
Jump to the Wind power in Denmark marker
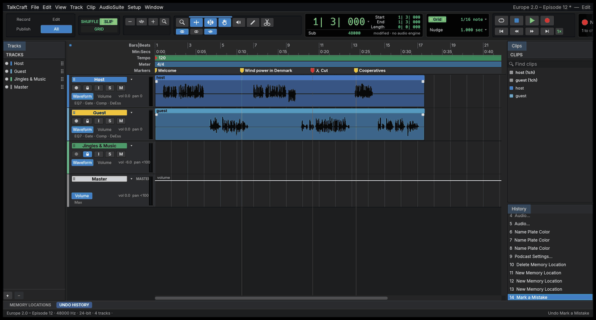[x=266, y=71]
